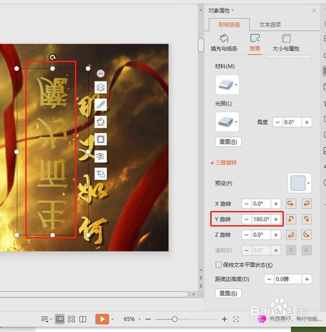326x332 pixels.
Task: Click the horizontal slide scrollbar
Action: 95,294
